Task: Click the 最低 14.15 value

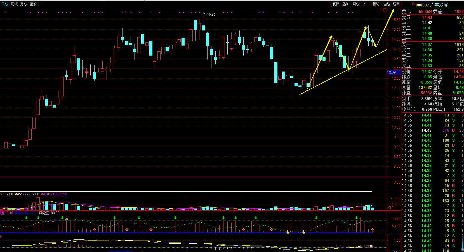Action: pos(459,82)
